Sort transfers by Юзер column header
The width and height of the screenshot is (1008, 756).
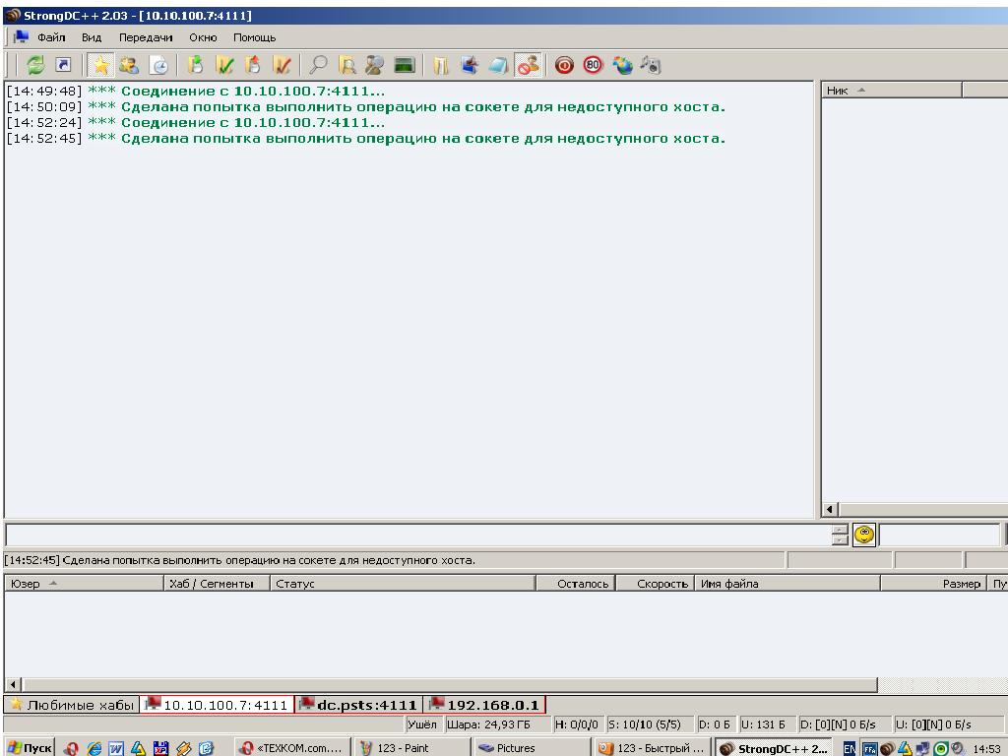[x=84, y=584]
